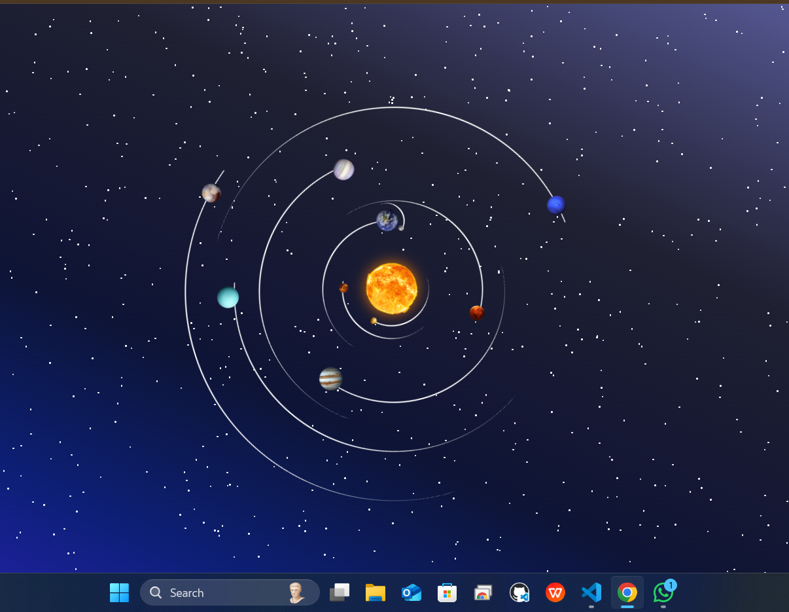Image resolution: width=789 pixels, height=612 pixels.
Task: Select the striped Jupiter planet
Action: (330, 378)
